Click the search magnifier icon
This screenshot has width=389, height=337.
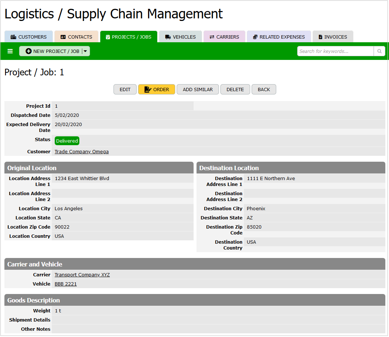coord(379,51)
